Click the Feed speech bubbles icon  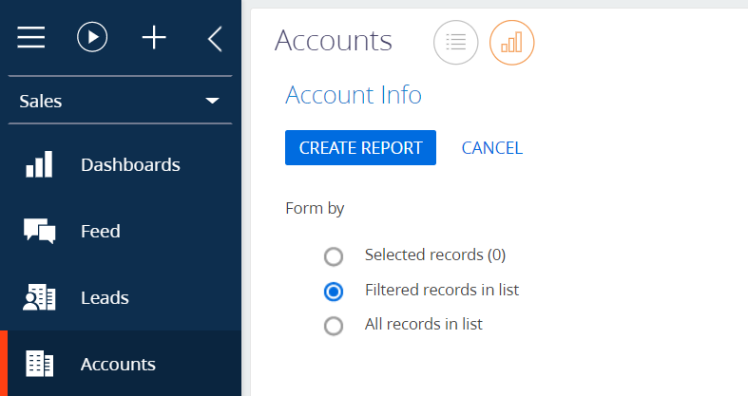pos(40,231)
